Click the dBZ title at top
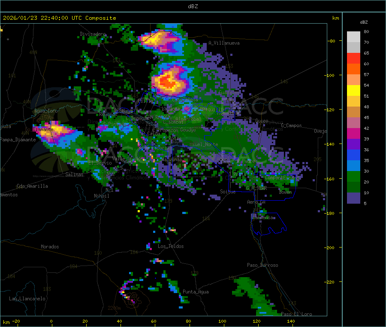 (x=193, y=6)
